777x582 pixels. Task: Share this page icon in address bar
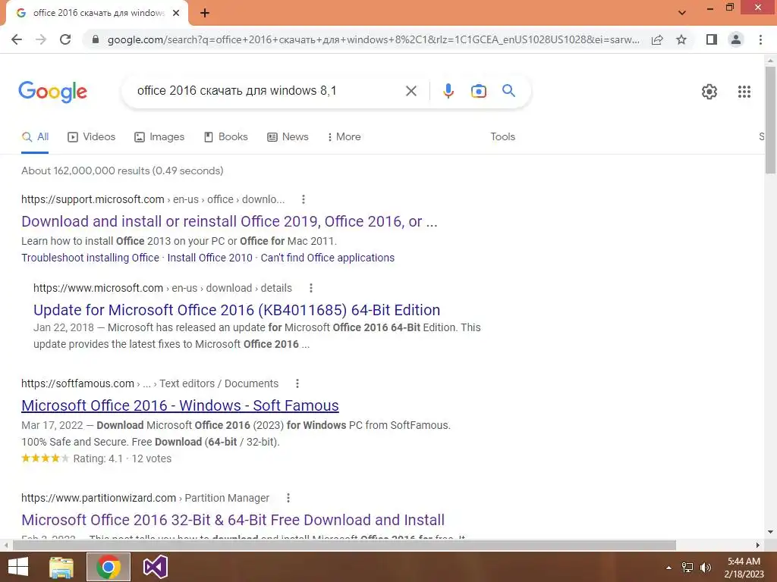pos(657,39)
